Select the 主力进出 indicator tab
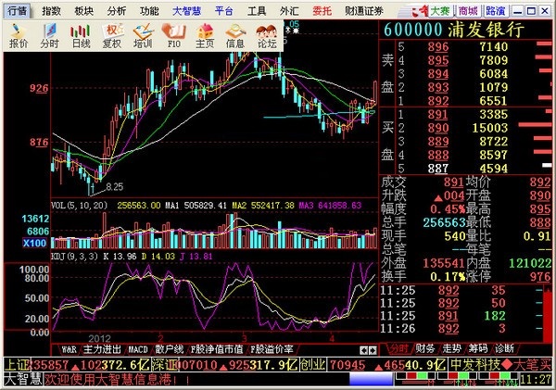This screenshot has width=556, height=390. point(102,349)
